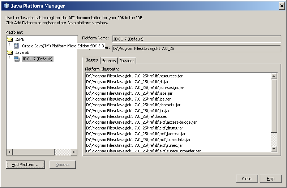
Task: Select the charsets.jar classpath entry
Action: click(133, 105)
